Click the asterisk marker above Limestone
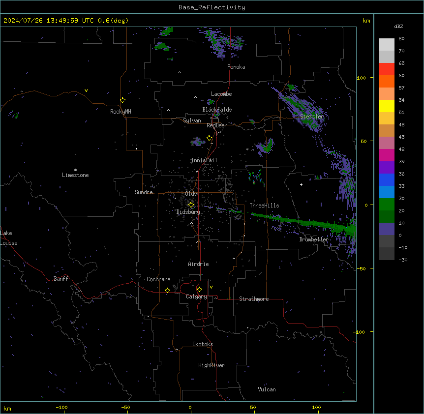 click(75, 170)
